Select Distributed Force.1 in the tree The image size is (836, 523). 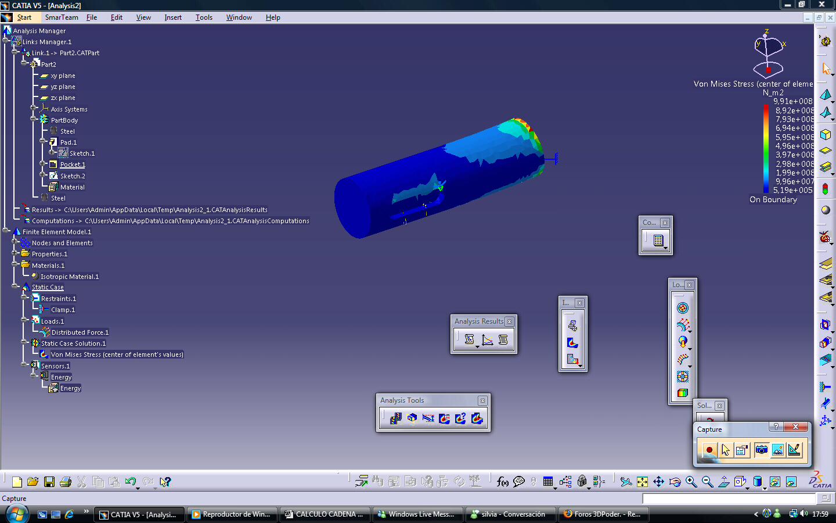tap(80, 332)
